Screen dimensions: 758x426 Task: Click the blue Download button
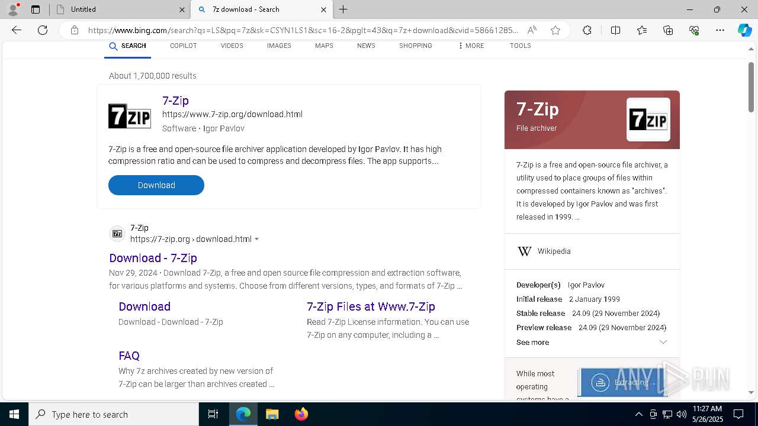156,185
